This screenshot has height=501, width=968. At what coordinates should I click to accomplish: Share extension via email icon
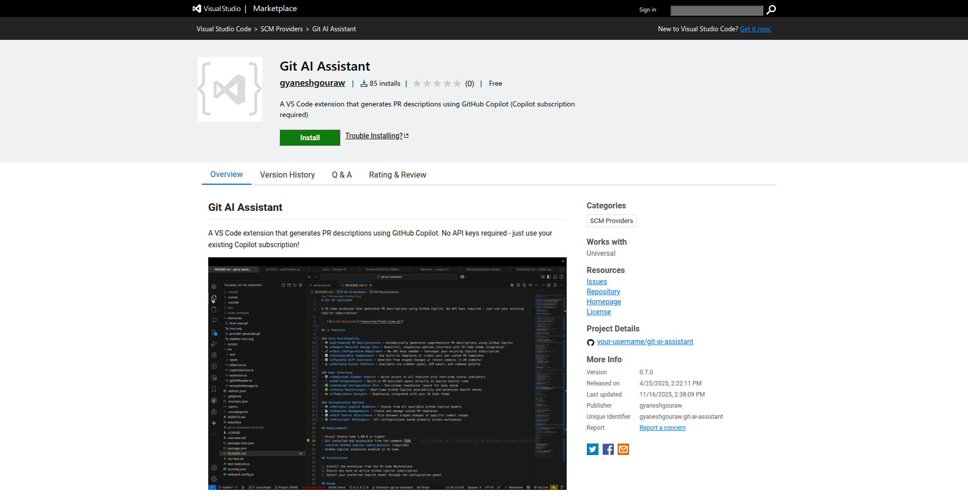coord(623,449)
